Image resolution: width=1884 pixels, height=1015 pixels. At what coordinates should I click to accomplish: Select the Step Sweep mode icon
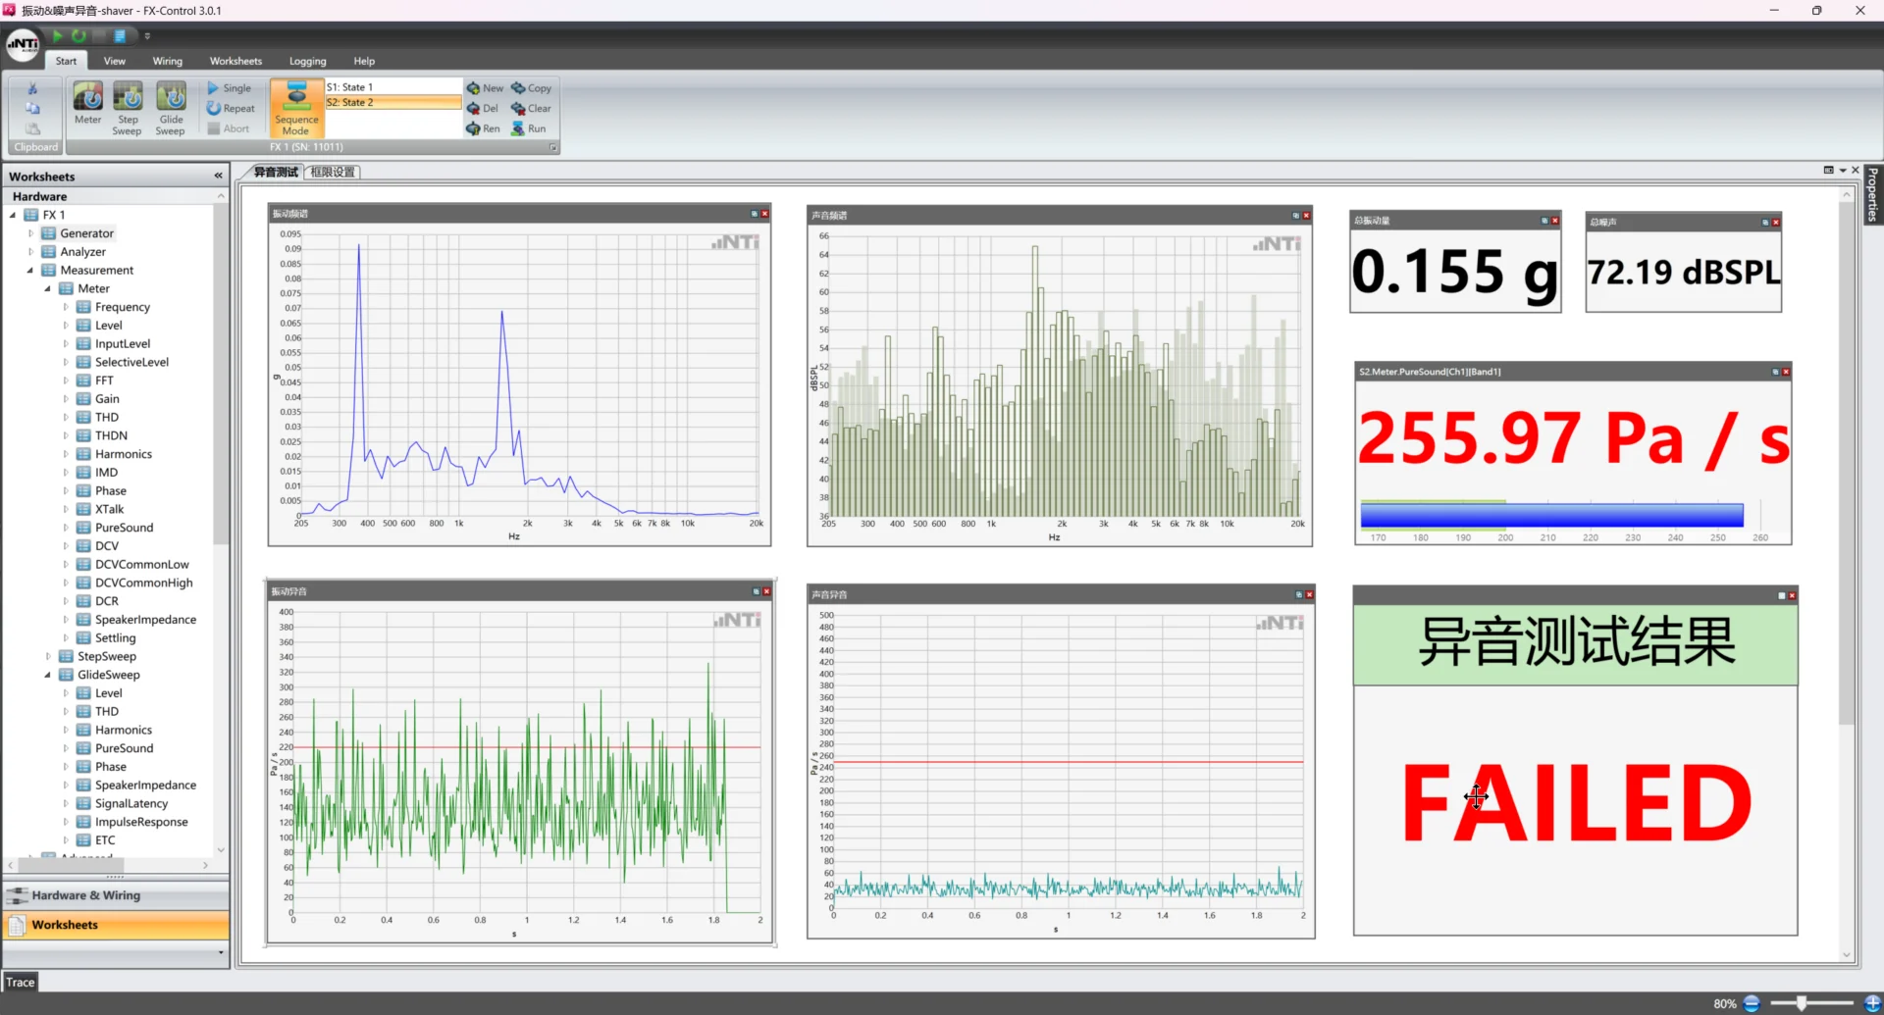[x=128, y=97]
